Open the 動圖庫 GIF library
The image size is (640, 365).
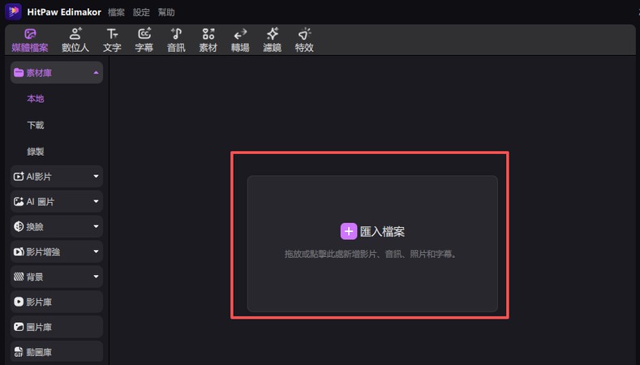tap(56, 351)
